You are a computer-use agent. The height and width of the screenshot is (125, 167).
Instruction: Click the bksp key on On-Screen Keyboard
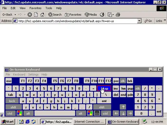(104, 88)
